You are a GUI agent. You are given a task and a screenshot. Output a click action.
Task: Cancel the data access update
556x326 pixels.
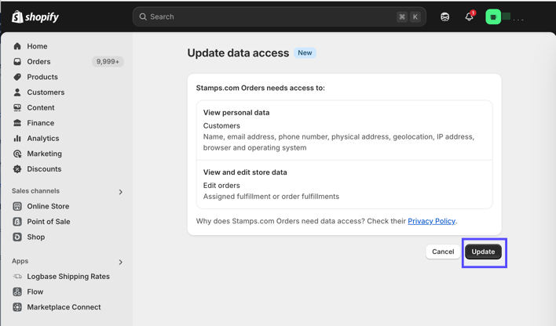pyautogui.click(x=443, y=252)
